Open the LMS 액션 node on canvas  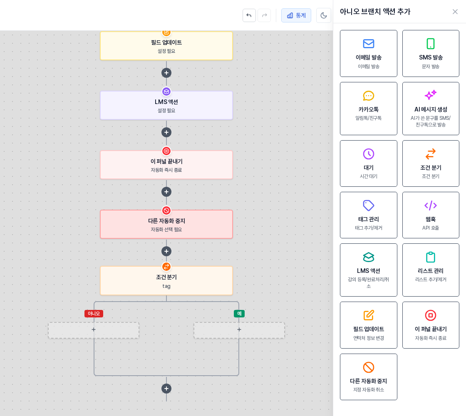tap(166, 106)
